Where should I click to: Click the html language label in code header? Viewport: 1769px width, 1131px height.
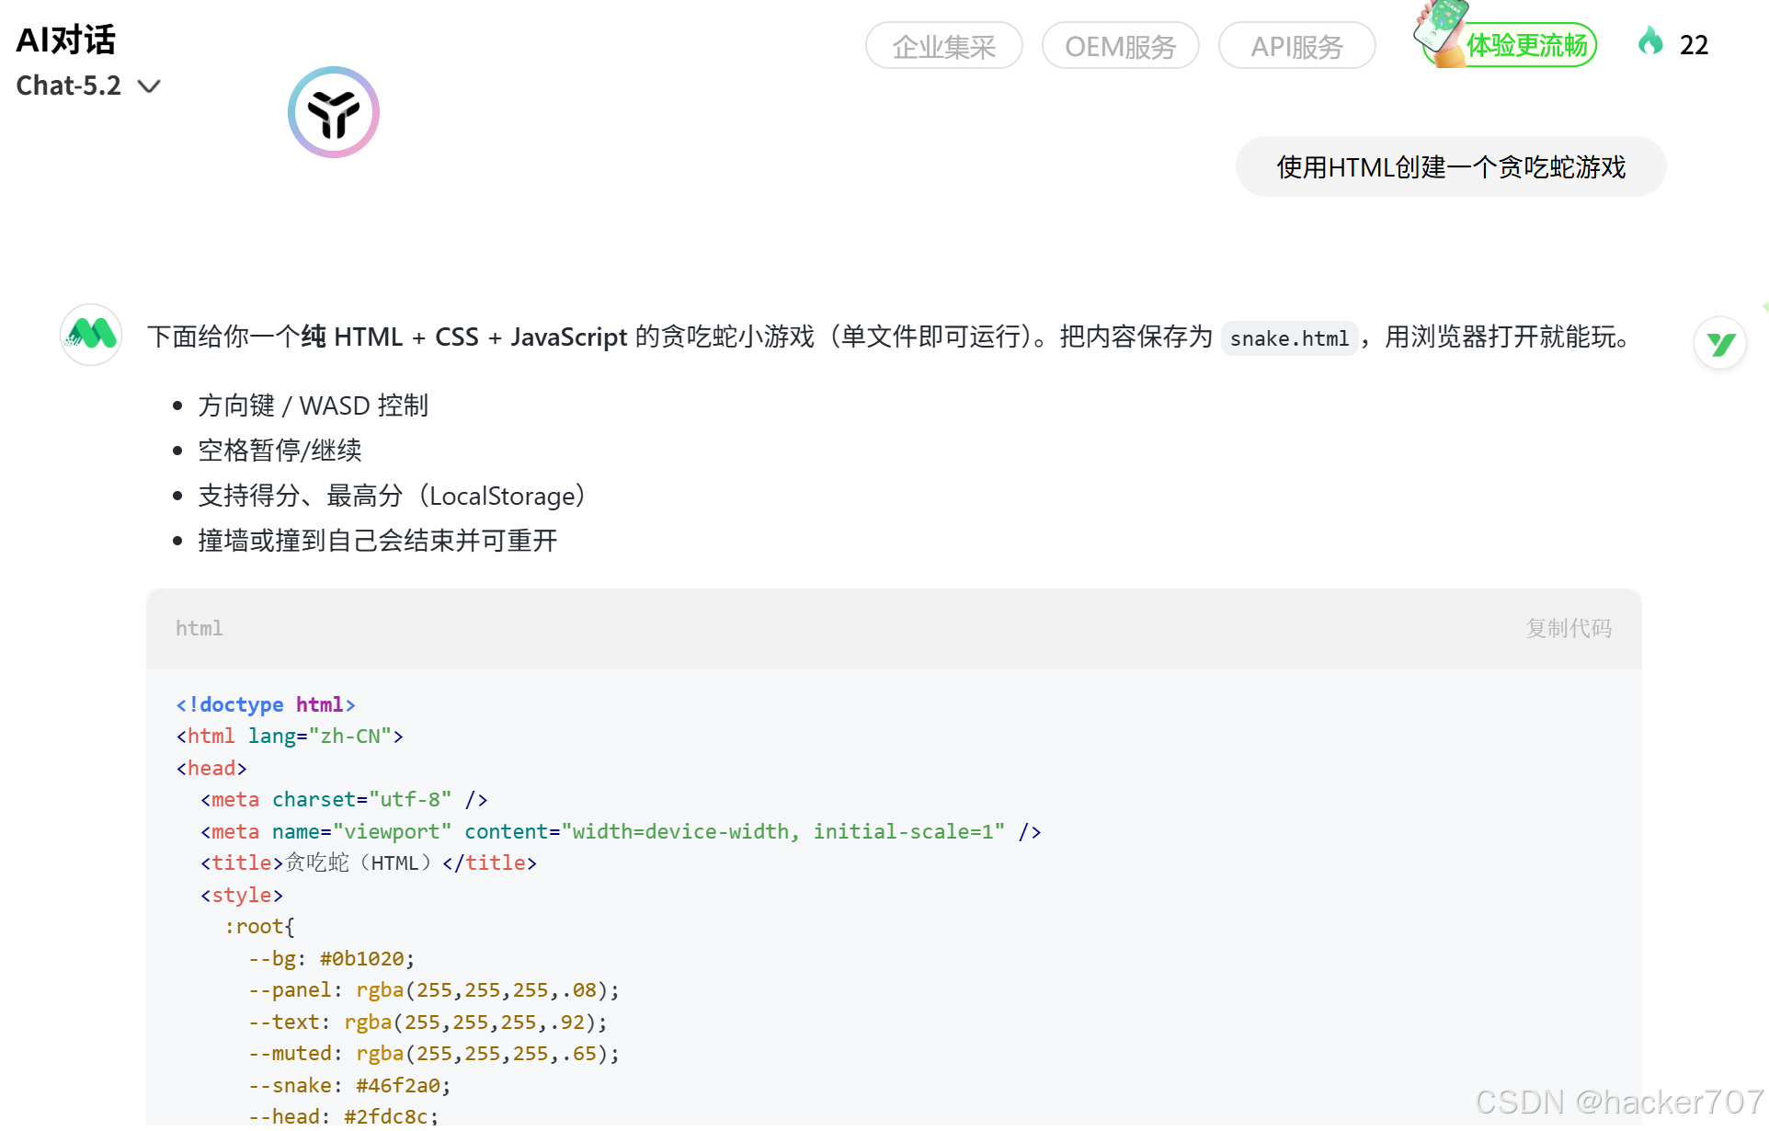click(200, 628)
